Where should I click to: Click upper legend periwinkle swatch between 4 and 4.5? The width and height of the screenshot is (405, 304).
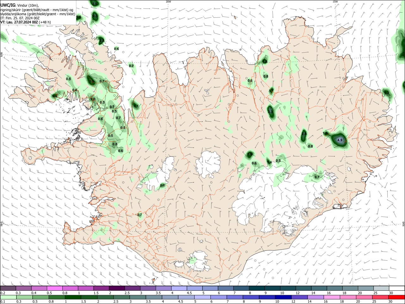point(179,288)
